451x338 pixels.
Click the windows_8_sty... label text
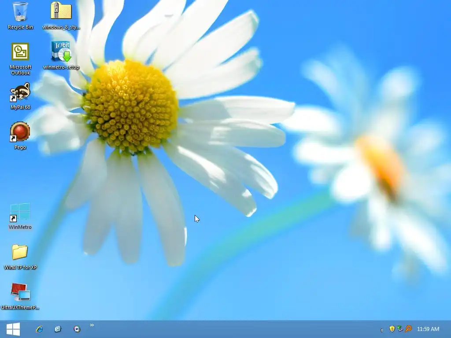point(61,27)
